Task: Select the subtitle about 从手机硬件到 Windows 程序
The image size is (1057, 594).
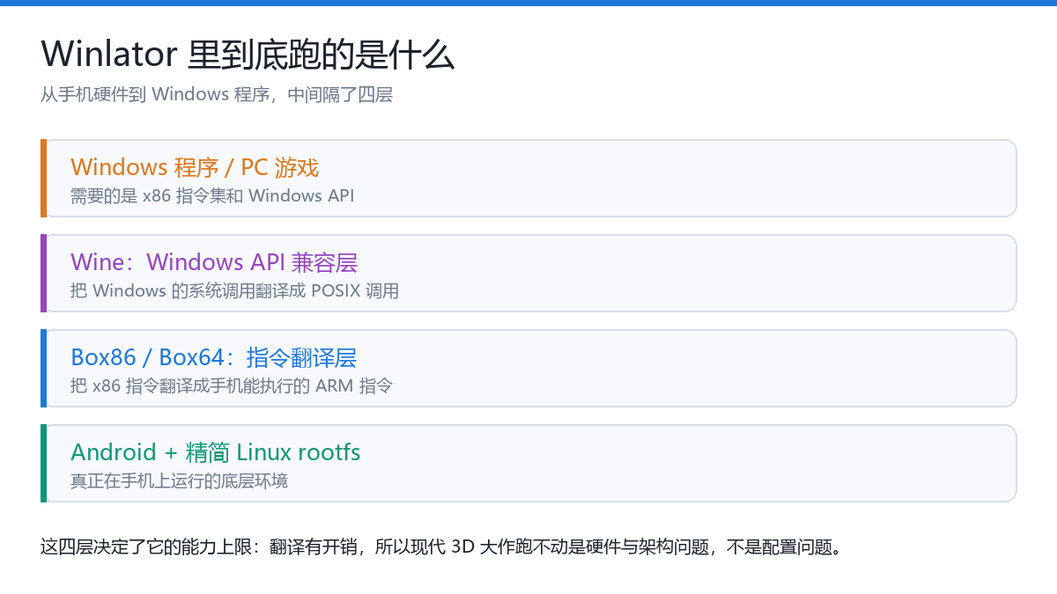Action: coord(217,94)
